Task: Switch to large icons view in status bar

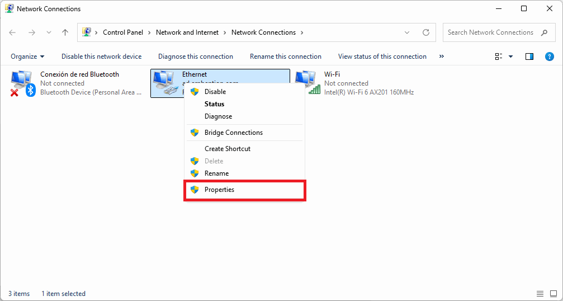Action: point(552,294)
